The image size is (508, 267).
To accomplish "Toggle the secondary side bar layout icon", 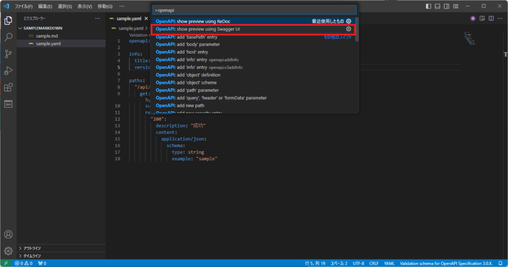I will [x=446, y=6].
